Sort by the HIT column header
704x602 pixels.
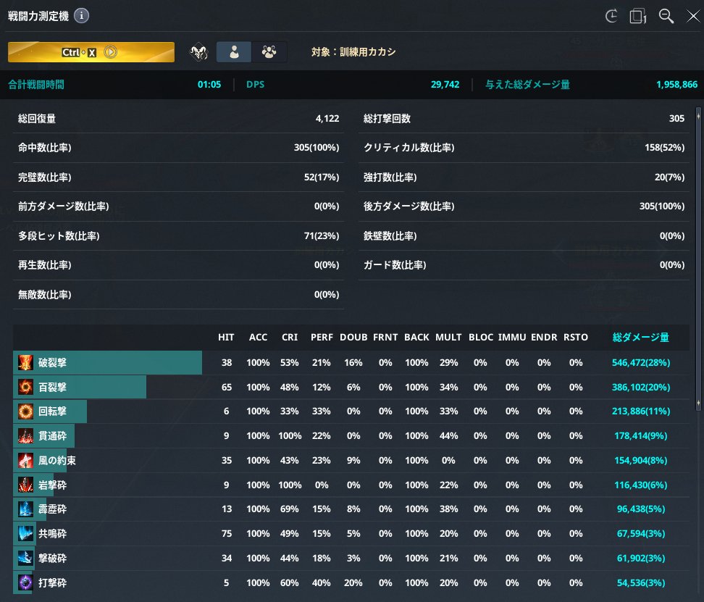click(x=226, y=337)
